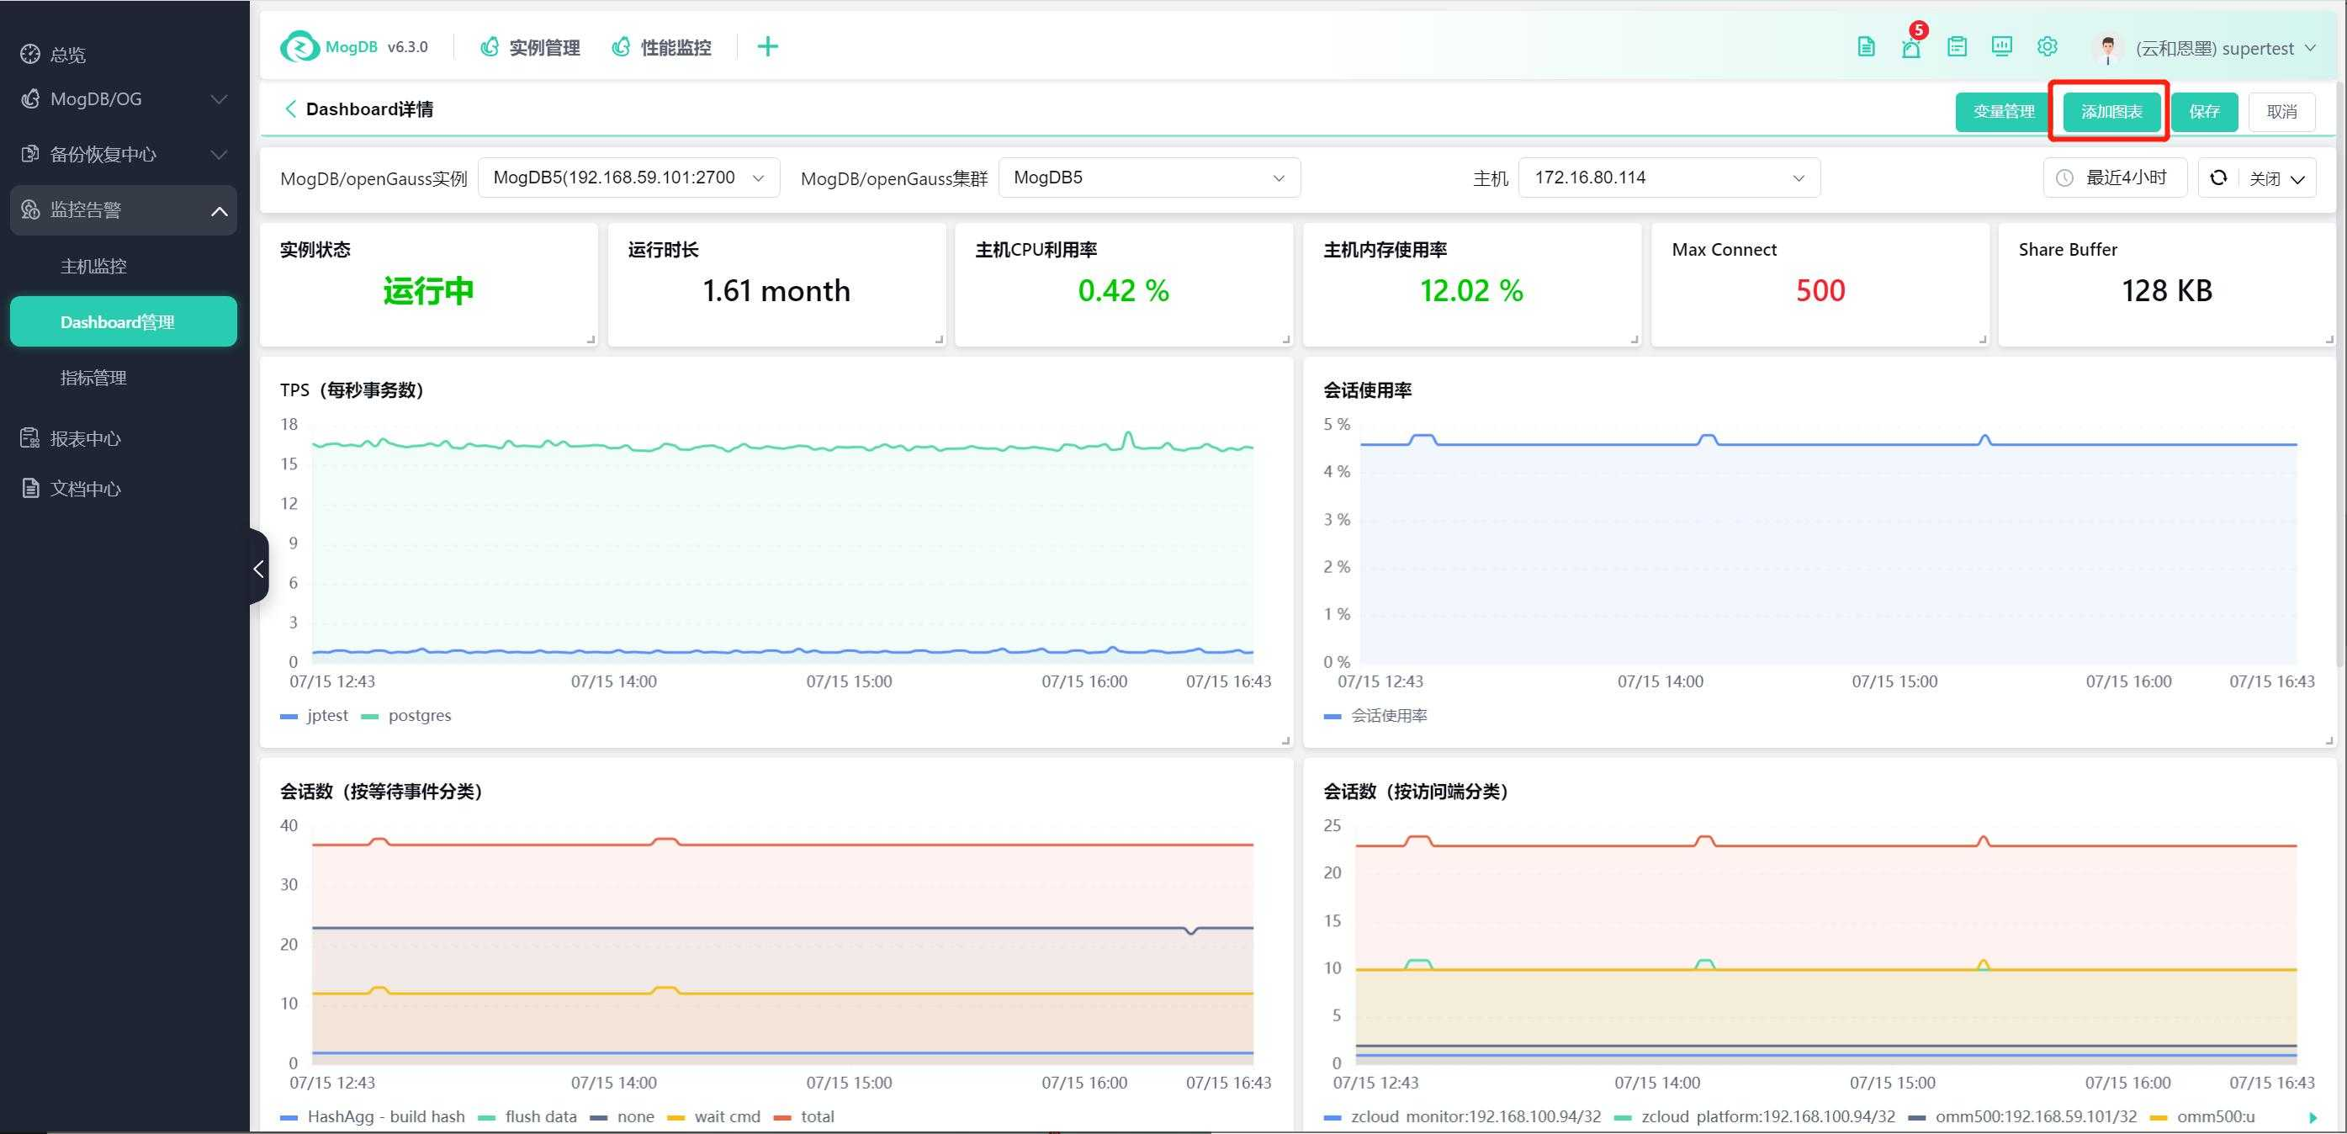This screenshot has width=2347, height=1134.
Task: Switch to 性能监控 tab
Action: (x=661, y=47)
